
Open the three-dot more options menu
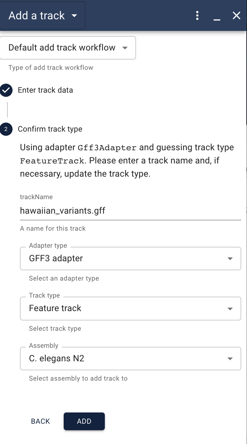click(x=197, y=15)
